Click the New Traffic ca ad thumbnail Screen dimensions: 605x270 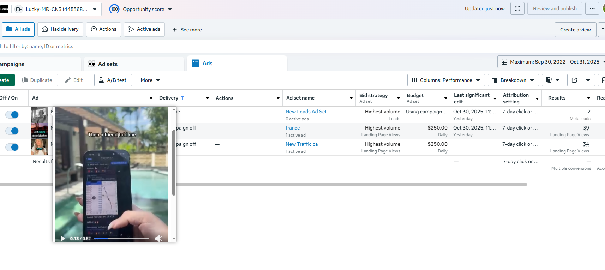(40, 147)
